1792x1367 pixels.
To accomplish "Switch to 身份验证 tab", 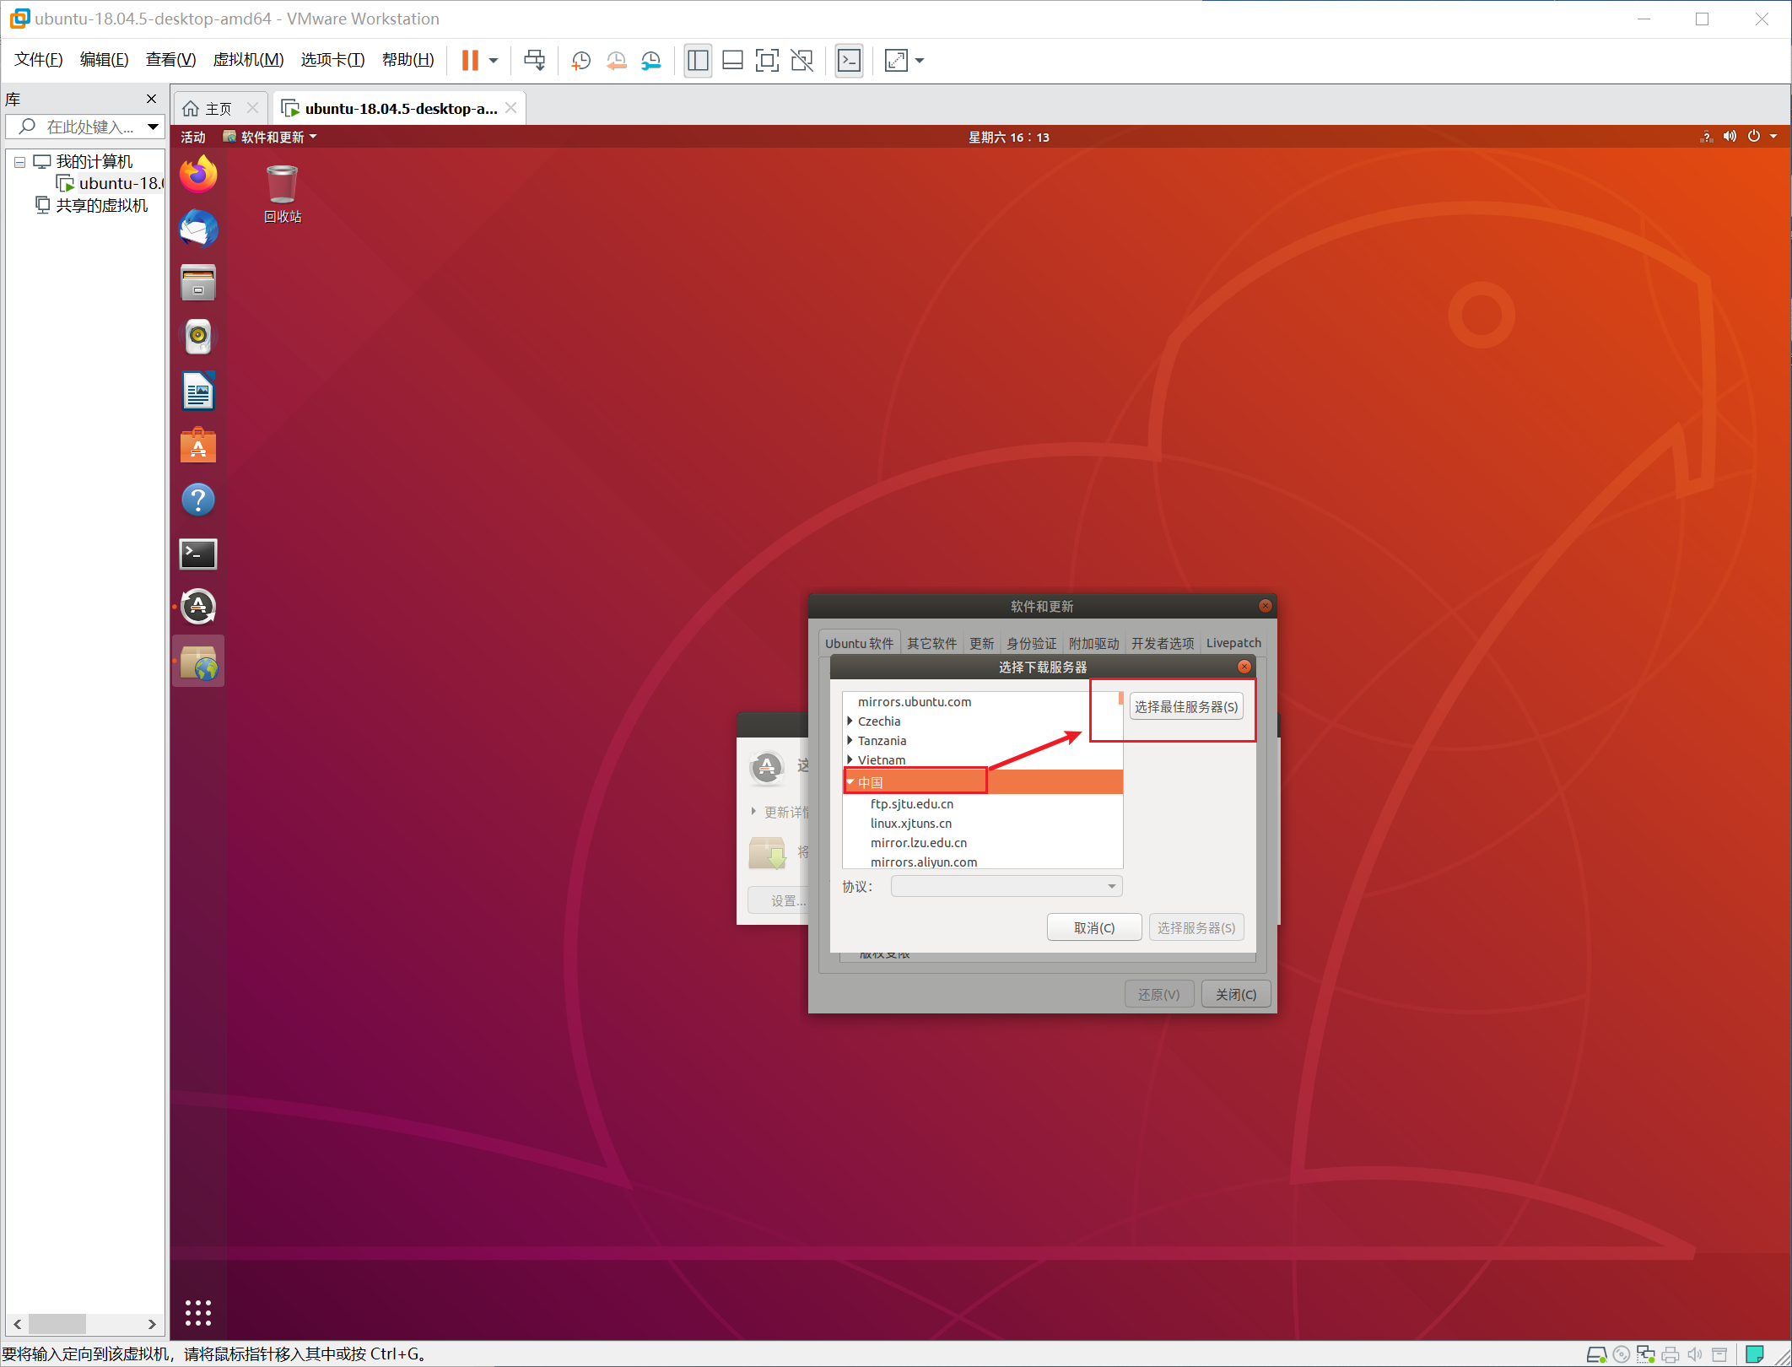I will pyautogui.click(x=1031, y=643).
